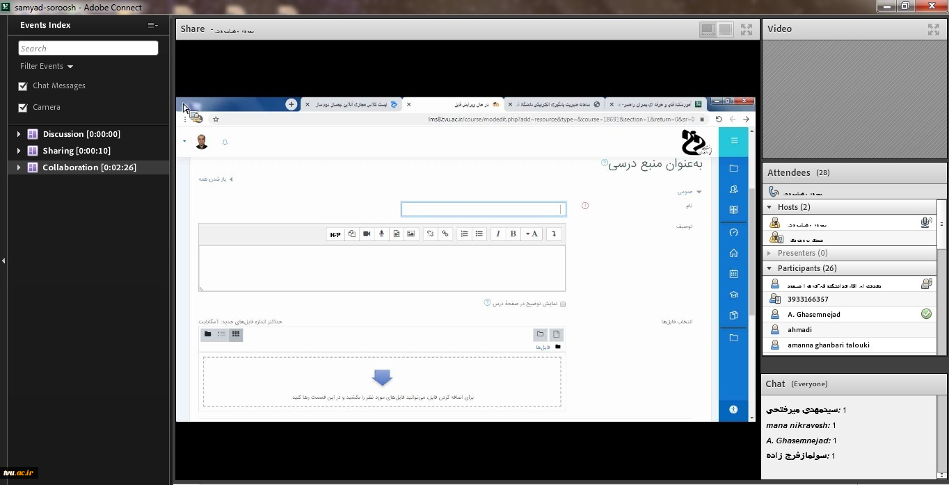Click the phone audio icon under Attendees
The height and width of the screenshot is (485, 949).
coord(774,192)
